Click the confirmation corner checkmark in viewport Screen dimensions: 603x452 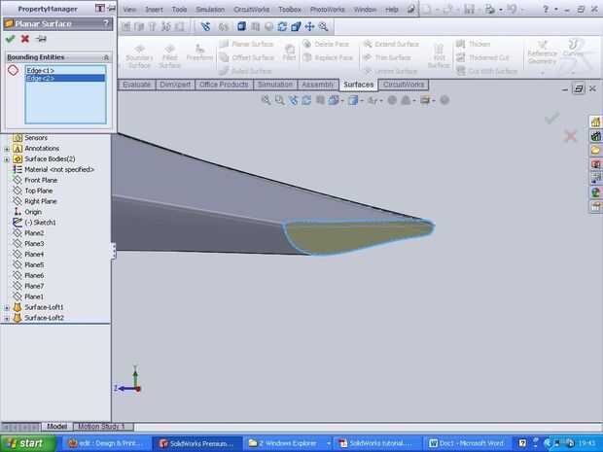(x=551, y=118)
